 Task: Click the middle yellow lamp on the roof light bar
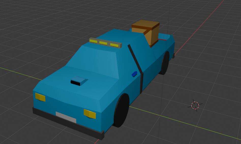103,43
